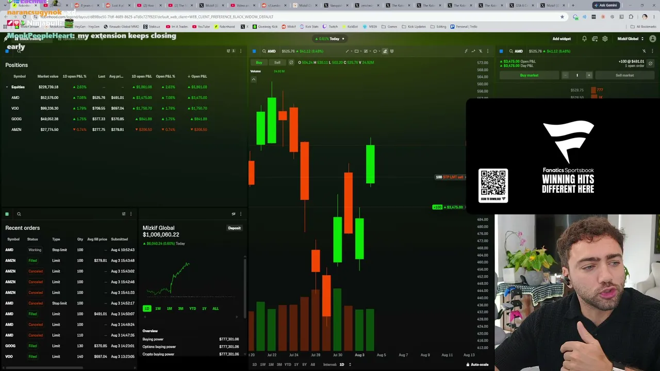Select 1W range on account chart

(x=158, y=309)
